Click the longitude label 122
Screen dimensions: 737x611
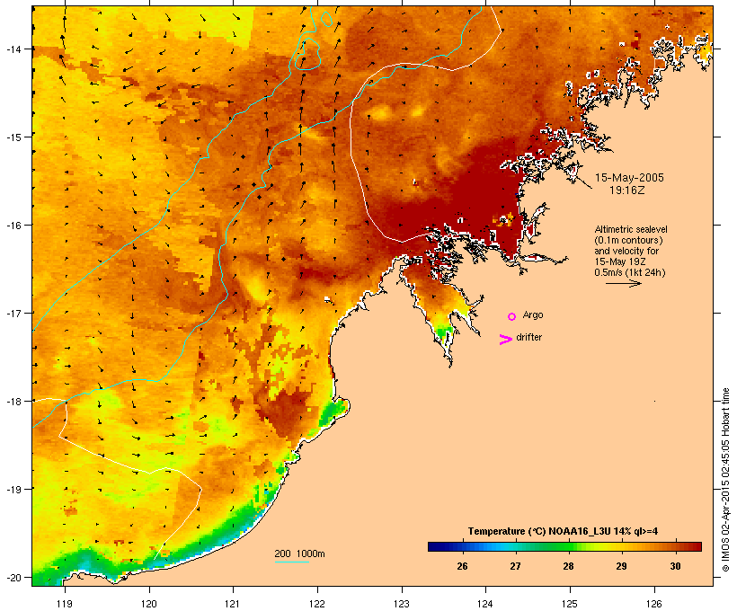(317, 604)
